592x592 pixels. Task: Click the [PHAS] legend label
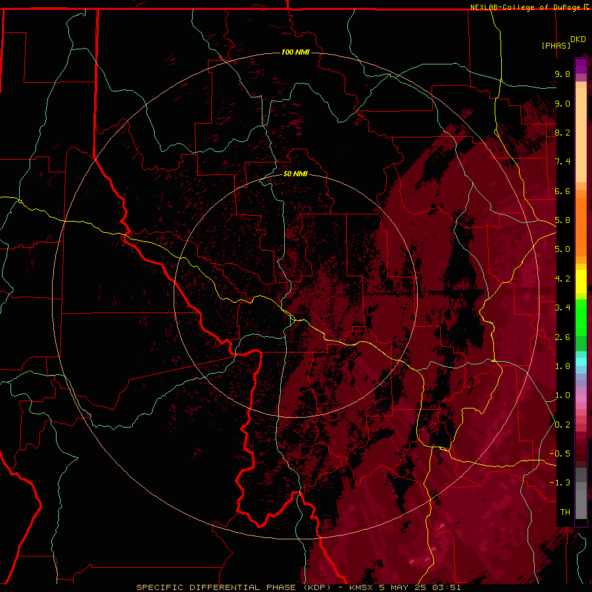pos(556,45)
